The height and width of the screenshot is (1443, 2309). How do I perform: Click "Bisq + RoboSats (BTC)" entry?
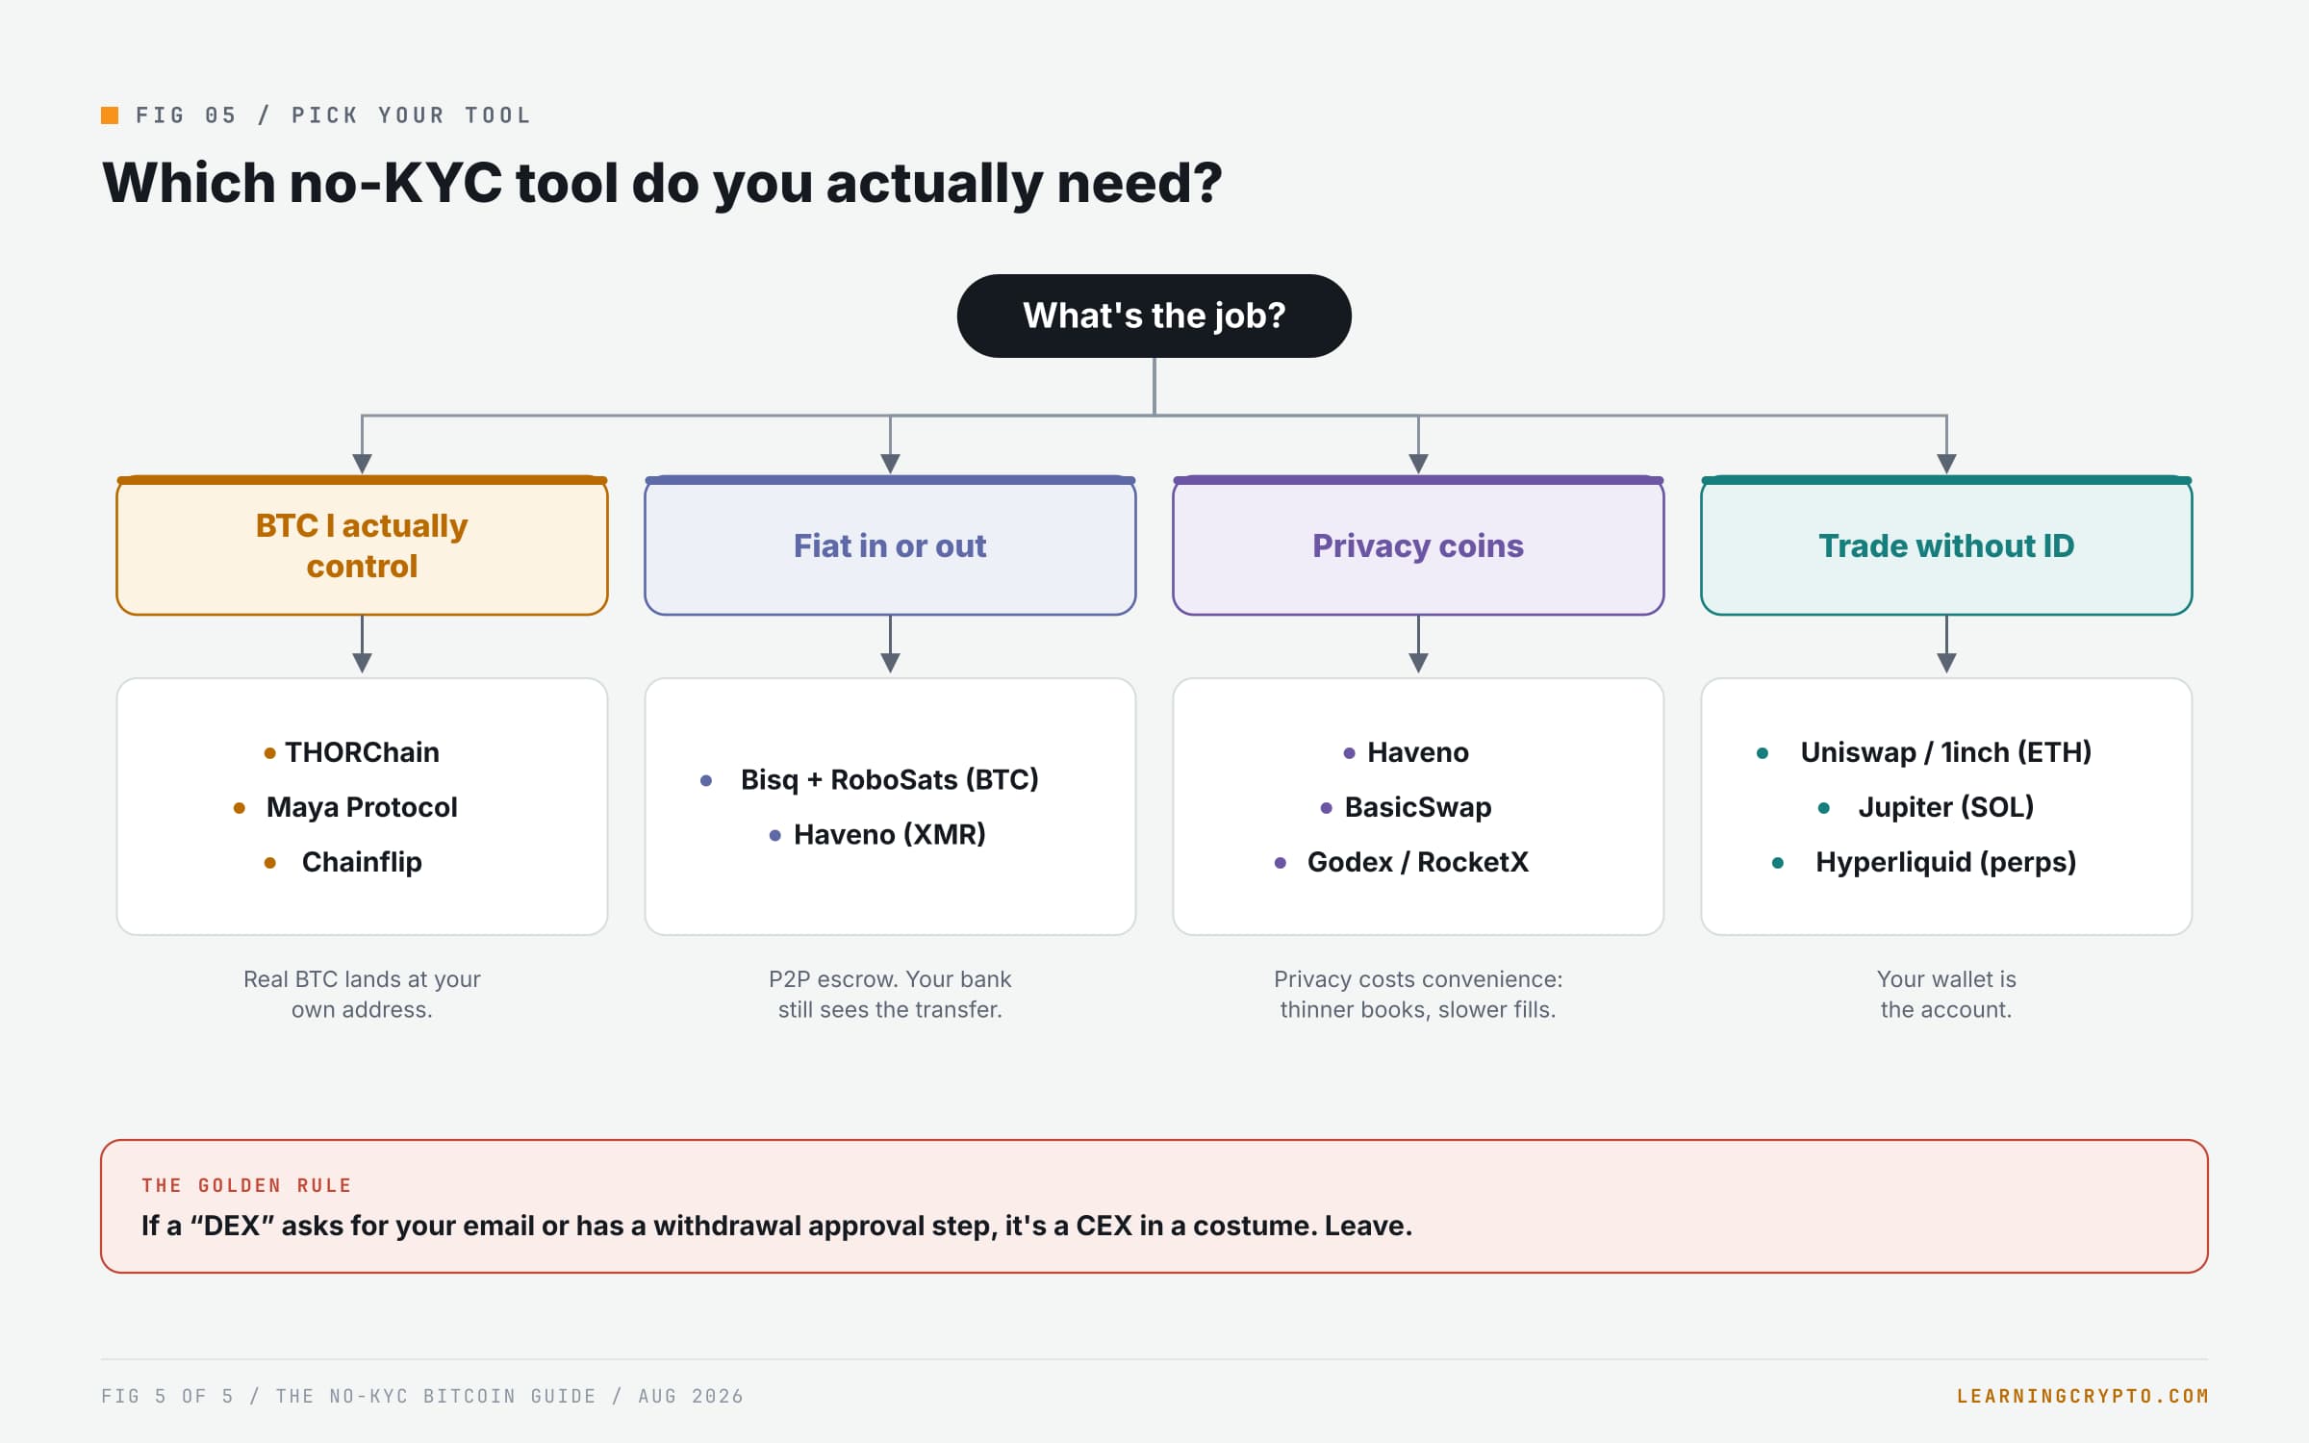[x=890, y=779]
